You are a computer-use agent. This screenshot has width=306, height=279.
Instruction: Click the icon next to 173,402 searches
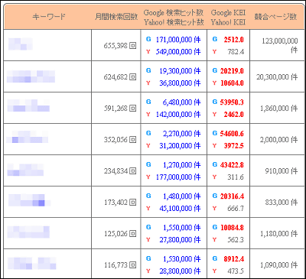132,203
